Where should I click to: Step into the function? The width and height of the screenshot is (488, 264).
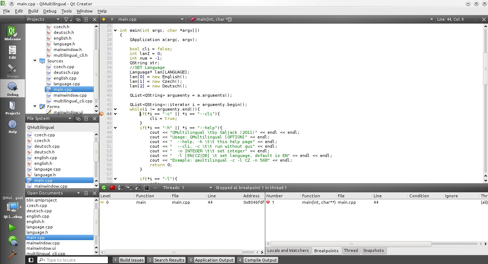click(129, 188)
